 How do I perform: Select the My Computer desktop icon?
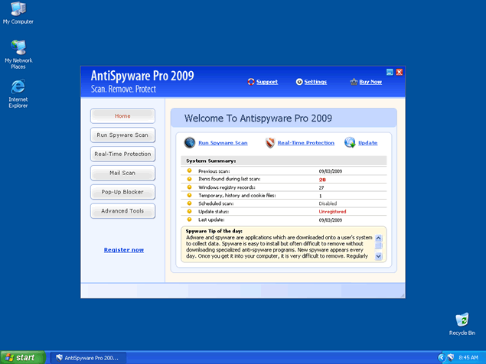(x=18, y=9)
